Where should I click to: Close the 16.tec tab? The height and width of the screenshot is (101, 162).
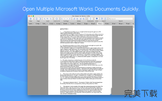103,24
